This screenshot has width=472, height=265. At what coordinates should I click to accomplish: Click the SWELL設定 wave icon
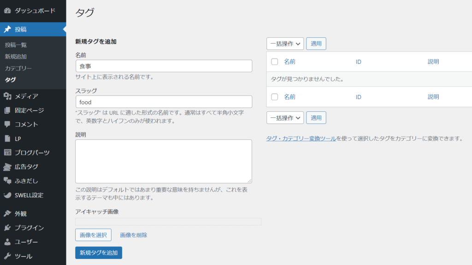[7, 195]
